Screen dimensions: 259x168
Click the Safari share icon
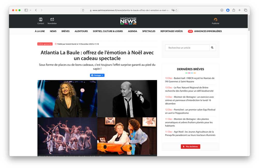[234, 10]
